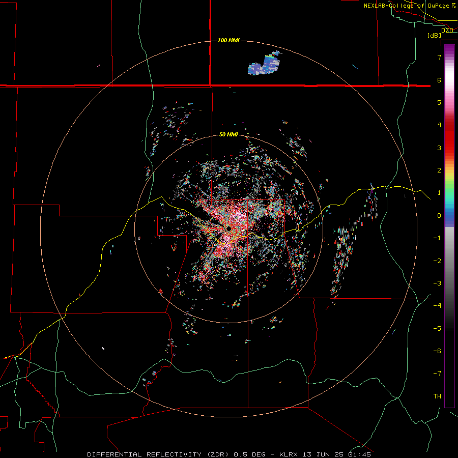Image resolution: width=458 pixels, height=458 pixels.
Task: Click the NEXLAB-College of DuPage watermark text
Action: pyautogui.click(x=410, y=6)
